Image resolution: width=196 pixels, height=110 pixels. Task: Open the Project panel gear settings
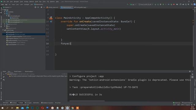coord(41,7)
